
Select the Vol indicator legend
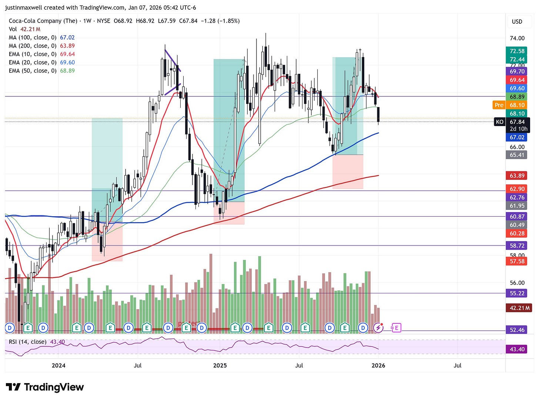(25, 29)
